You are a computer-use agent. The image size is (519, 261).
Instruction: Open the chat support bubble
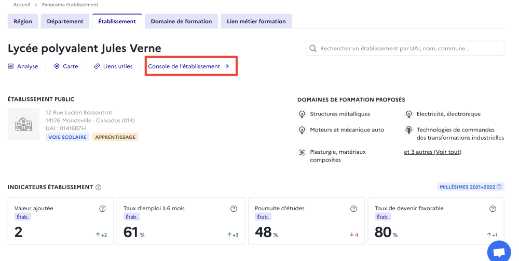(499, 253)
